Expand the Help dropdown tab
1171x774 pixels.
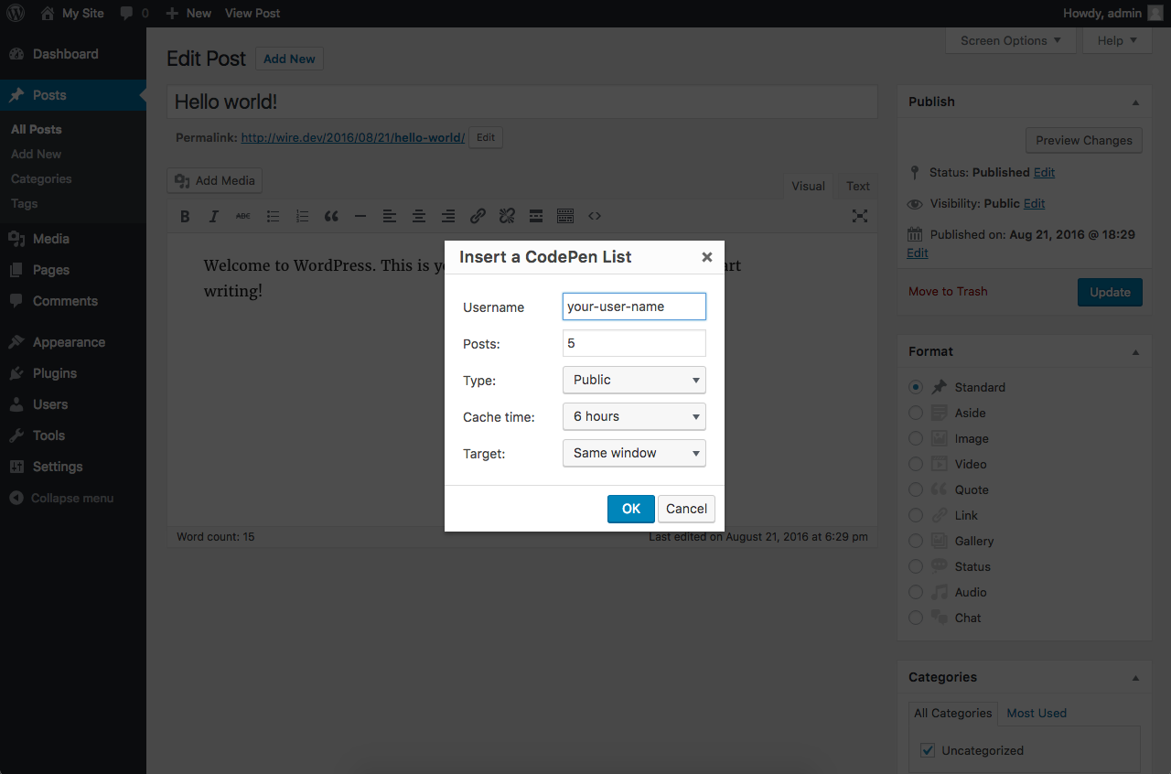(1117, 40)
